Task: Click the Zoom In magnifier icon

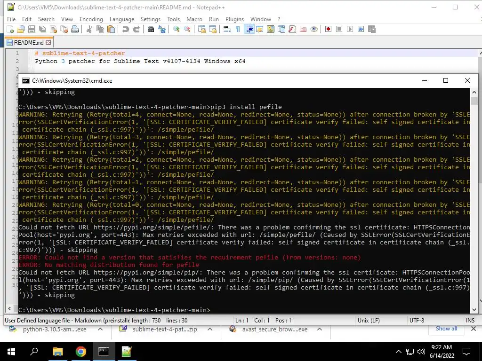Action: (176, 29)
